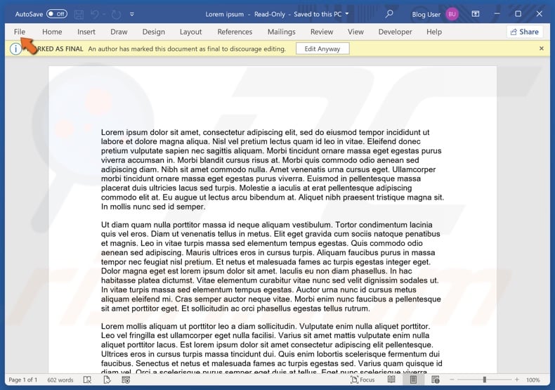Go to the Design tab
Image resolution: width=555 pixels, height=390 pixels.
pos(154,32)
